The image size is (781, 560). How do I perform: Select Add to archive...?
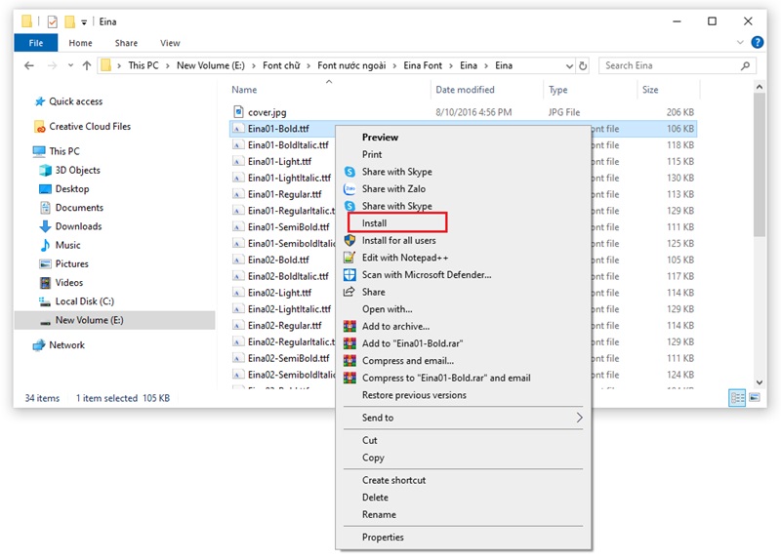tap(395, 326)
